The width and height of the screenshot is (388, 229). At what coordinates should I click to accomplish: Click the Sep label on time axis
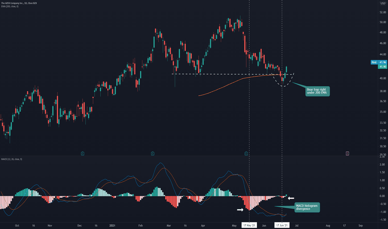[x=361, y=226]
